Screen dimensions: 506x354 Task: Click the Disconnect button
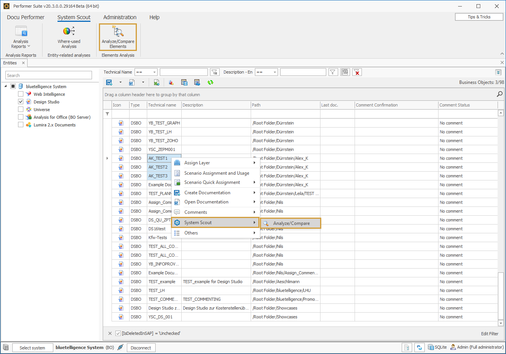pos(141,348)
